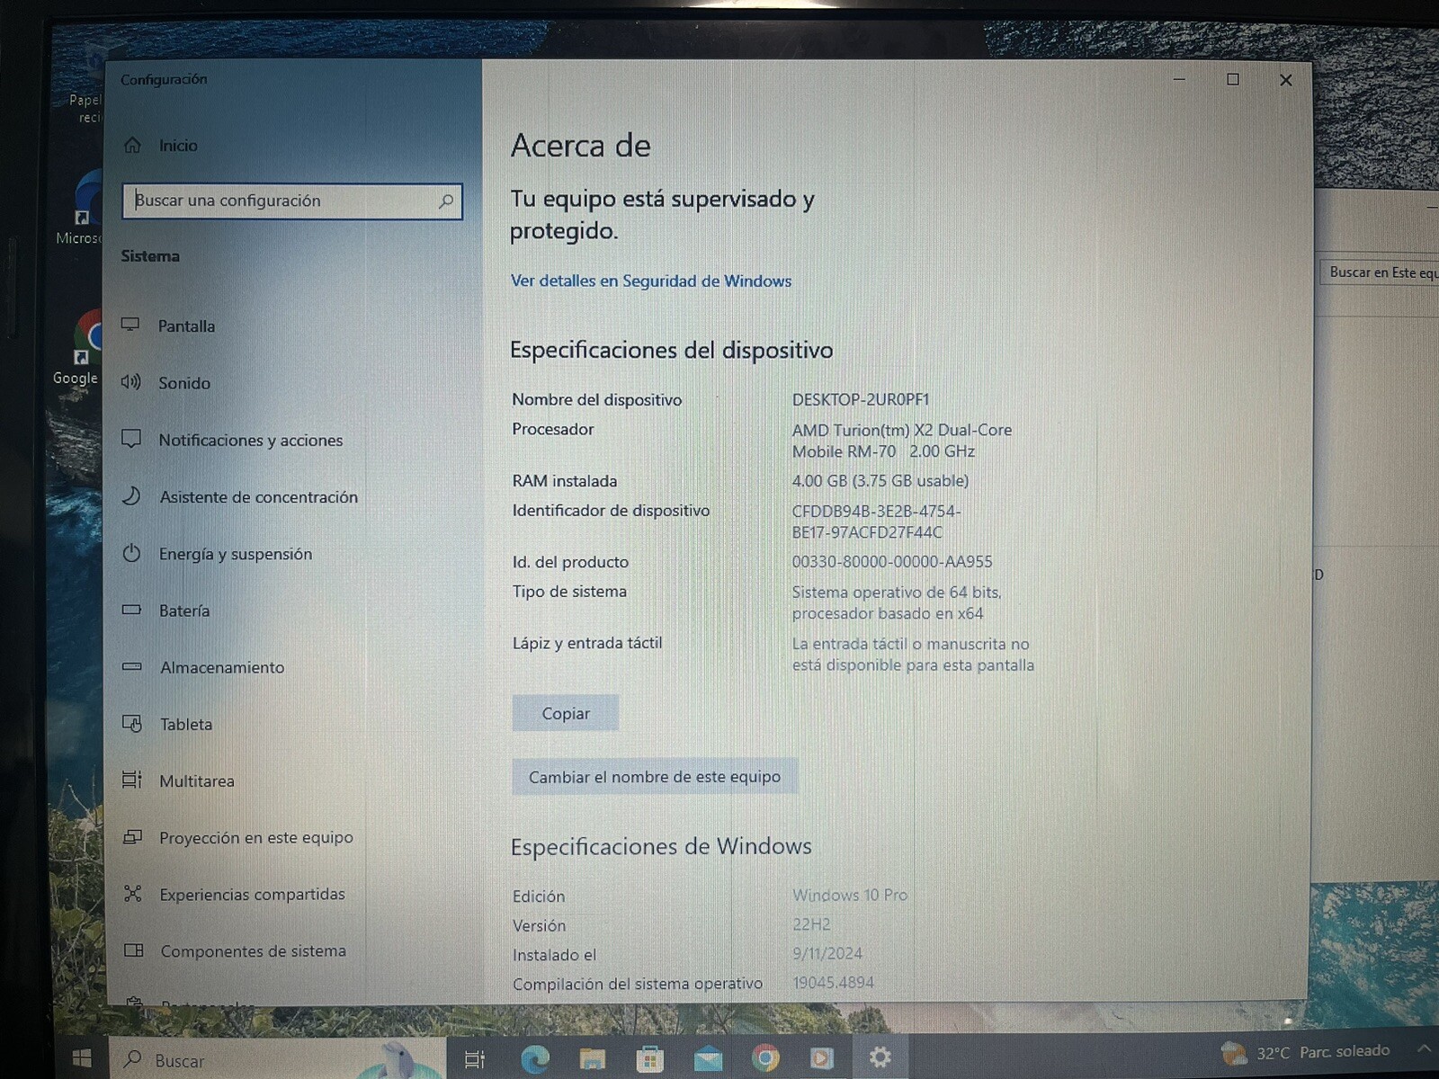Select the Windows 10 Pro edition text
The width and height of the screenshot is (1439, 1079).
coord(850,896)
